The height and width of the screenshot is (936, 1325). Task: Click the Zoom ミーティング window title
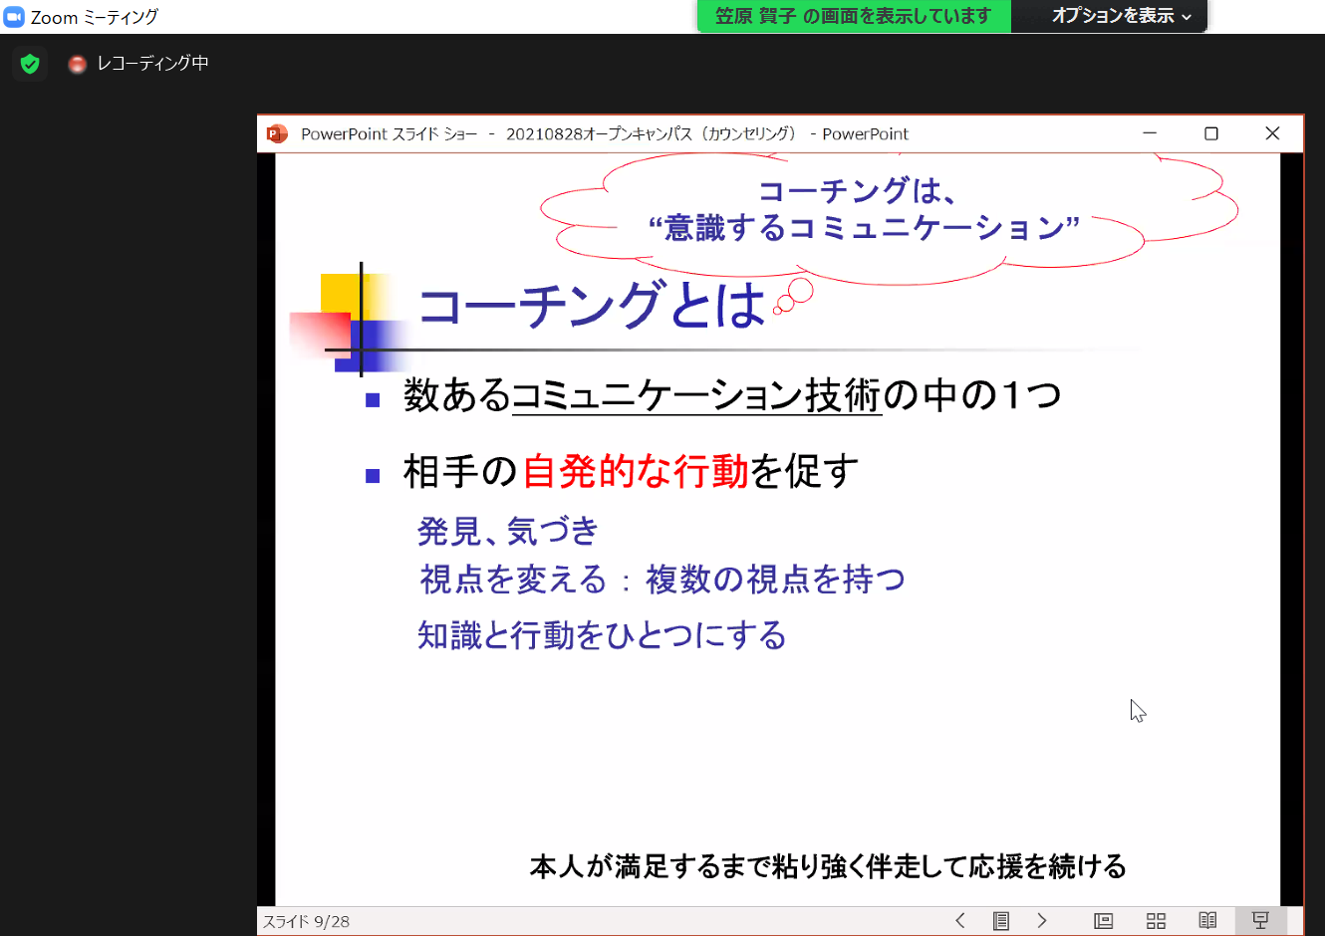pyautogui.click(x=95, y=17)
